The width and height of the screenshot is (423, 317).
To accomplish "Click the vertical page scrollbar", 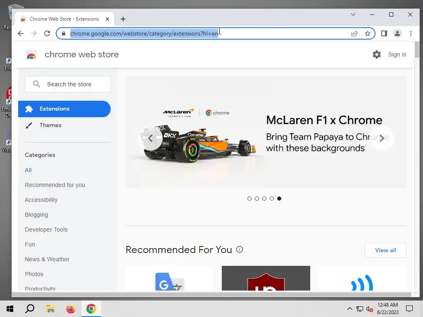I will point(417,50).
